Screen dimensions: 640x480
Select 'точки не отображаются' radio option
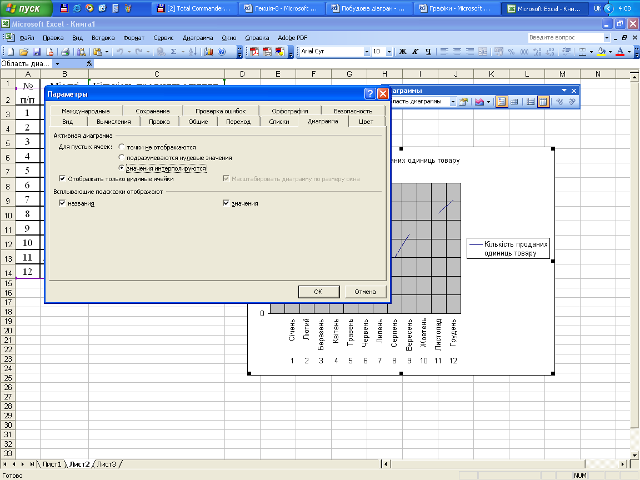coord(122,147)
